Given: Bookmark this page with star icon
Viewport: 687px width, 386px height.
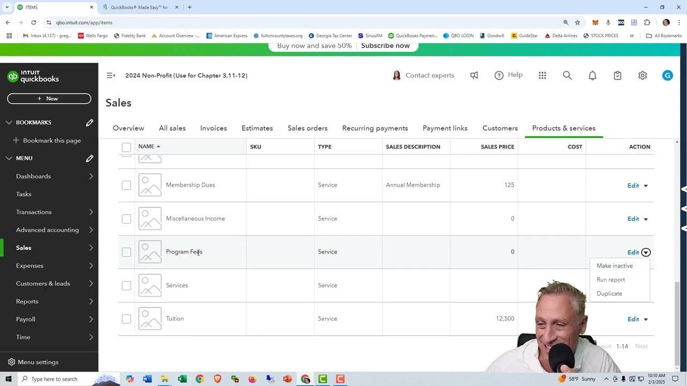Looking at the screenshot, I should 578,23.
